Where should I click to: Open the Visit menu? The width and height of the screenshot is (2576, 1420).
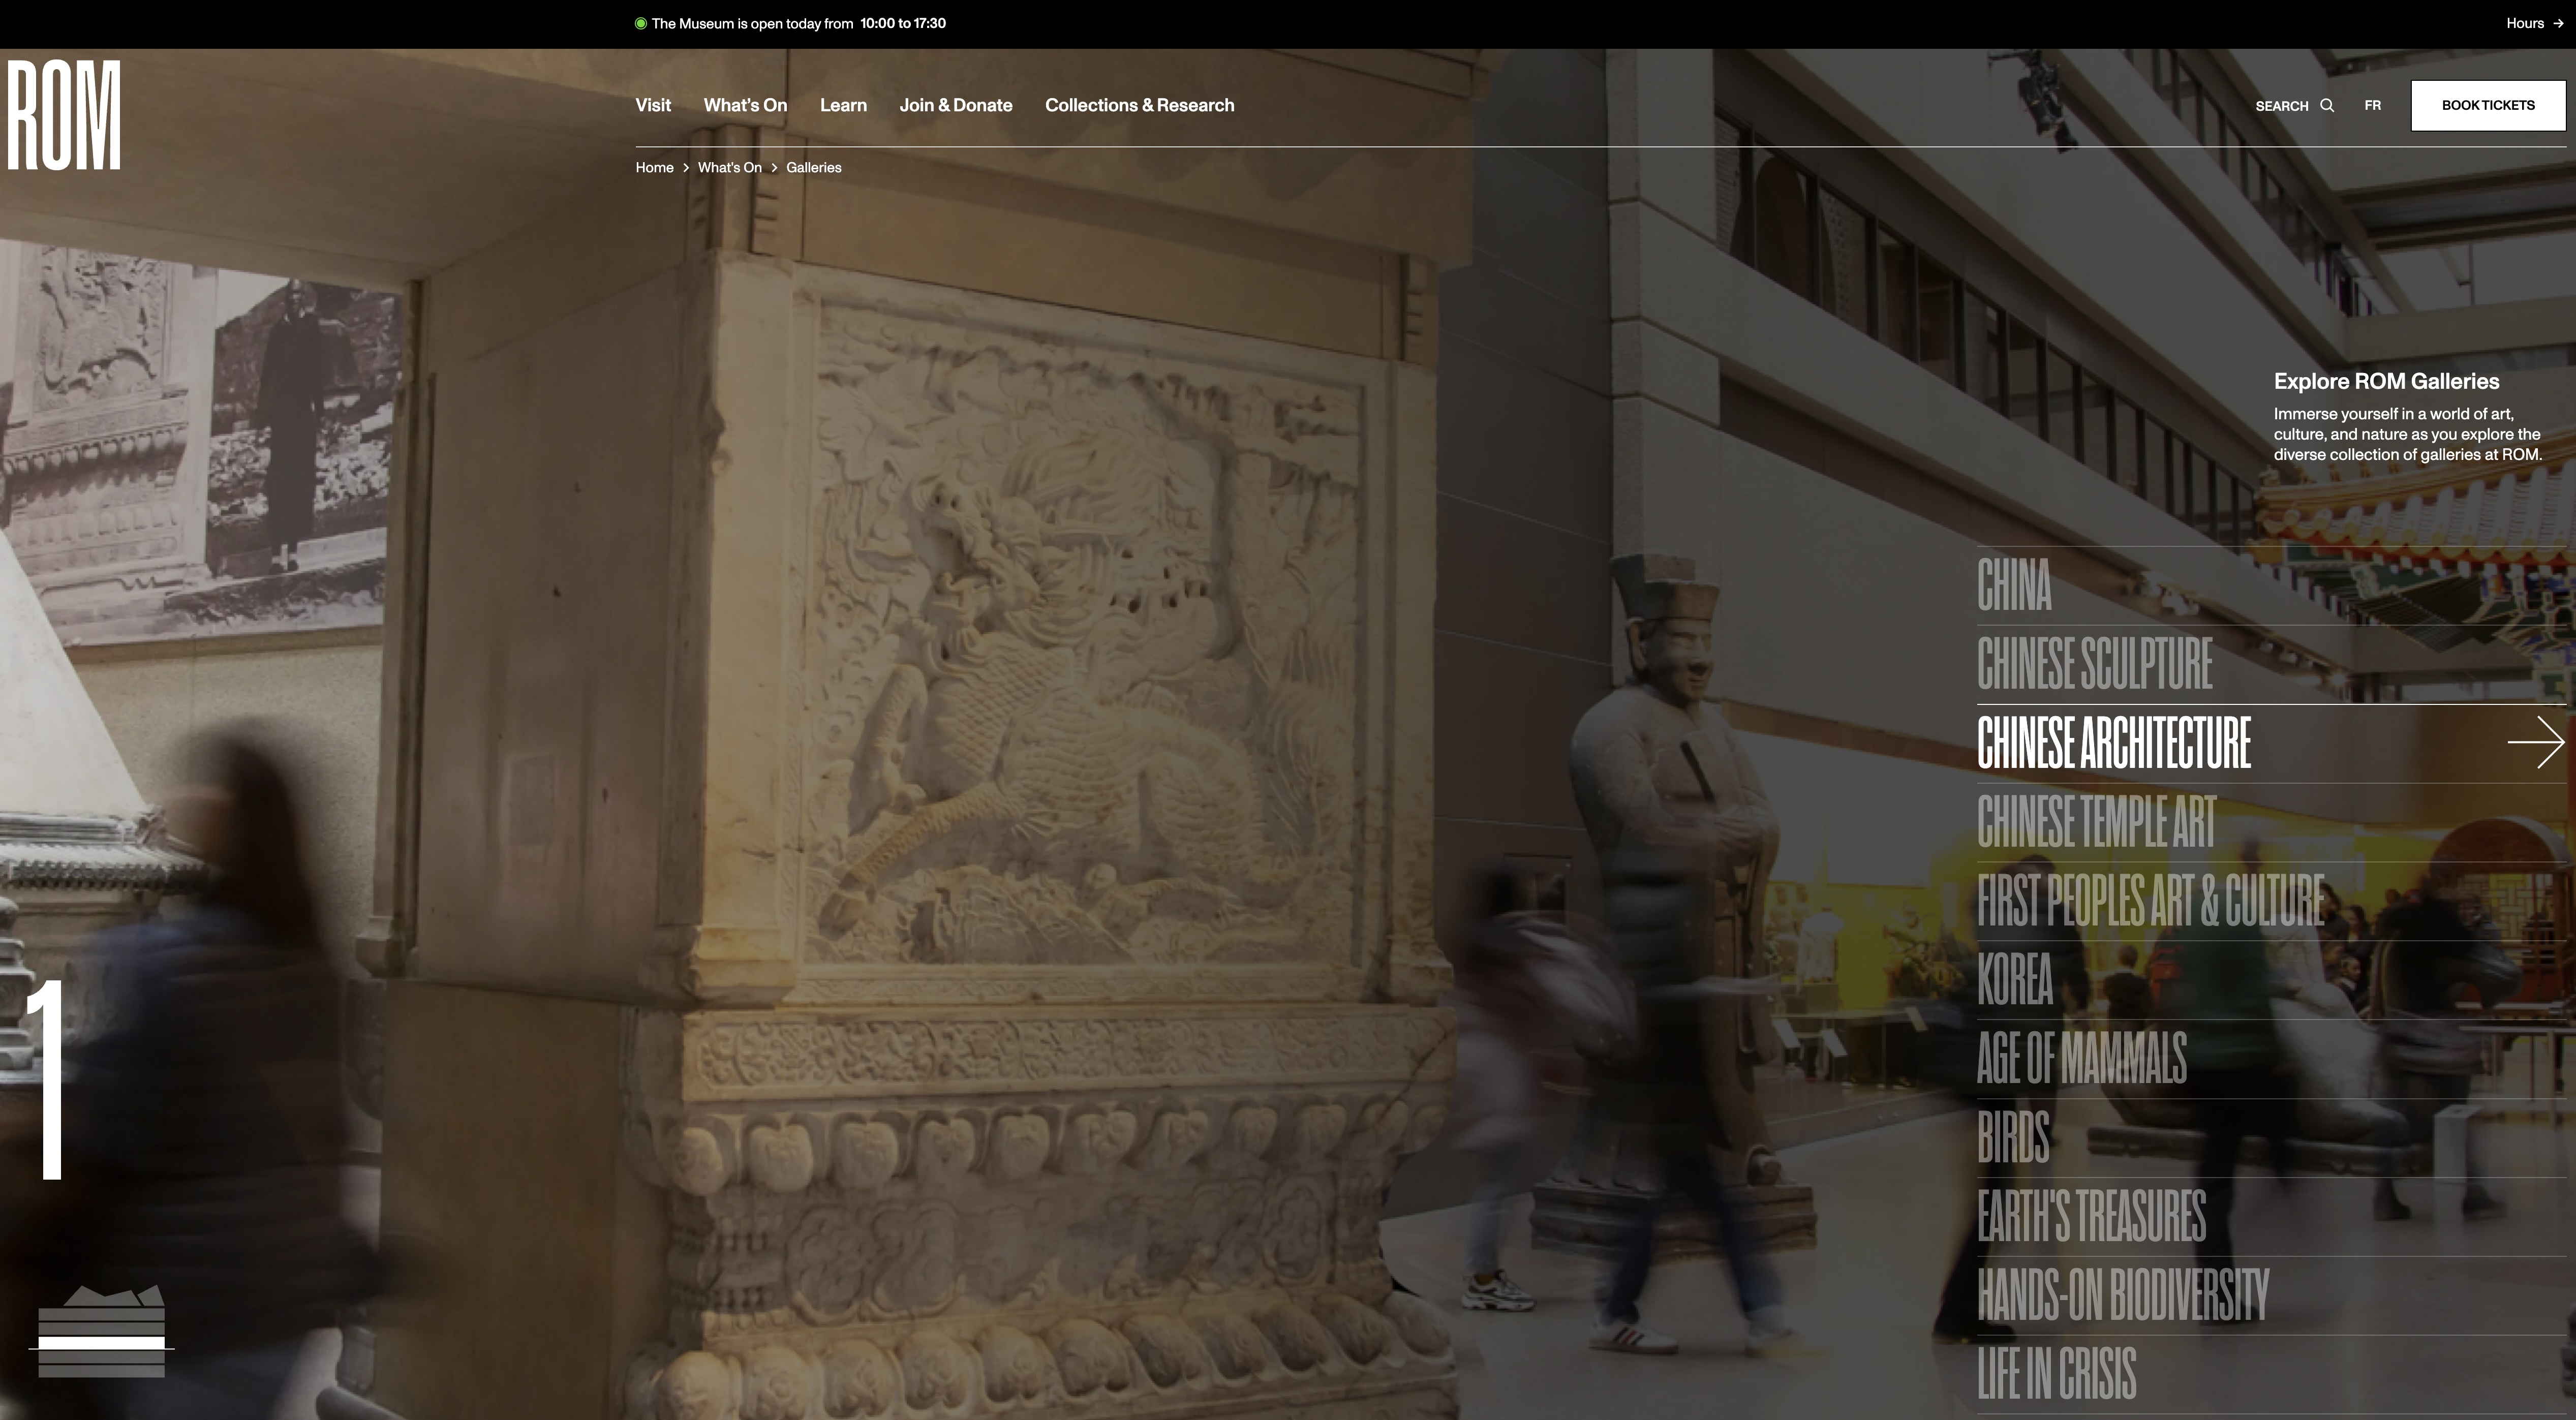tap(653, 105)
